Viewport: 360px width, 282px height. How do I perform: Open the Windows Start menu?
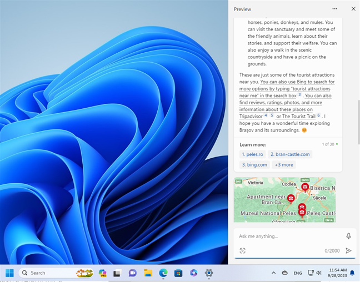[x=9, y=273]
